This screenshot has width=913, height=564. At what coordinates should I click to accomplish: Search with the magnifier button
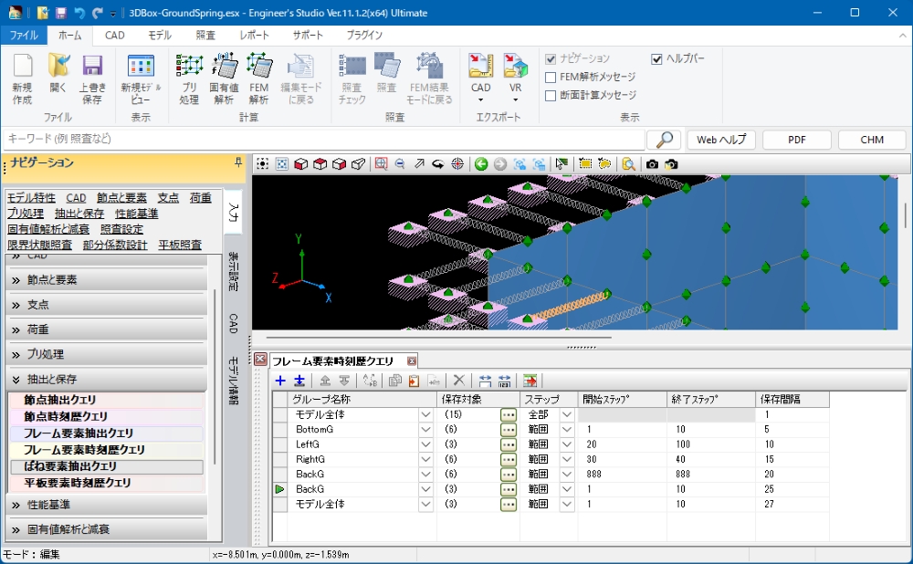click(x=664, y=140)
